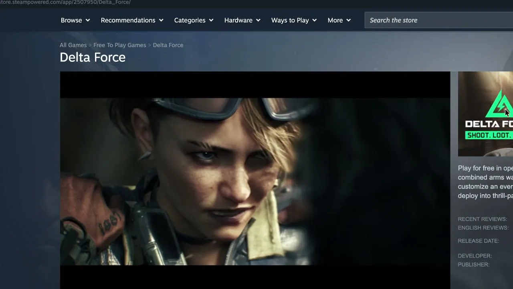Open the Ways to Play menu

(x=294, y=20)
